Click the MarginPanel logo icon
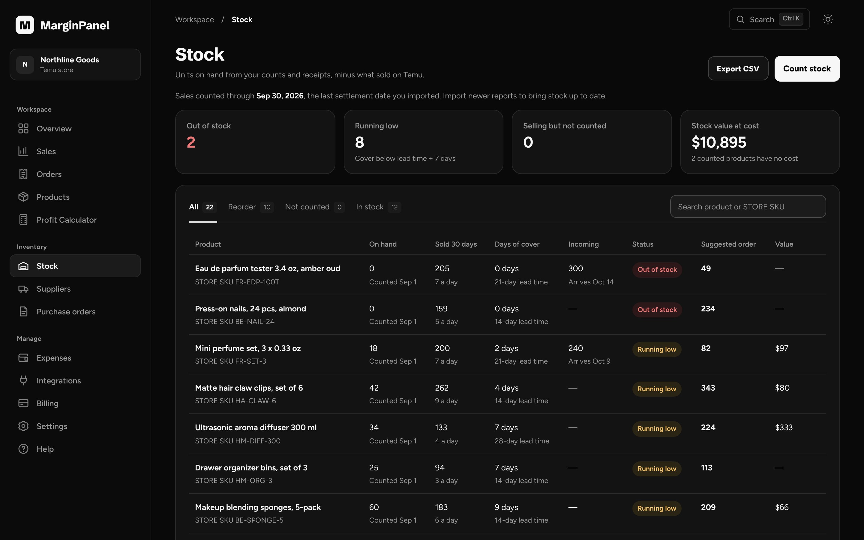This screenshot has height=540, width=864. pos(25,25)
